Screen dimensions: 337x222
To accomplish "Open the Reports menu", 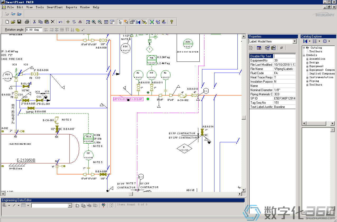I will (71, 7).
